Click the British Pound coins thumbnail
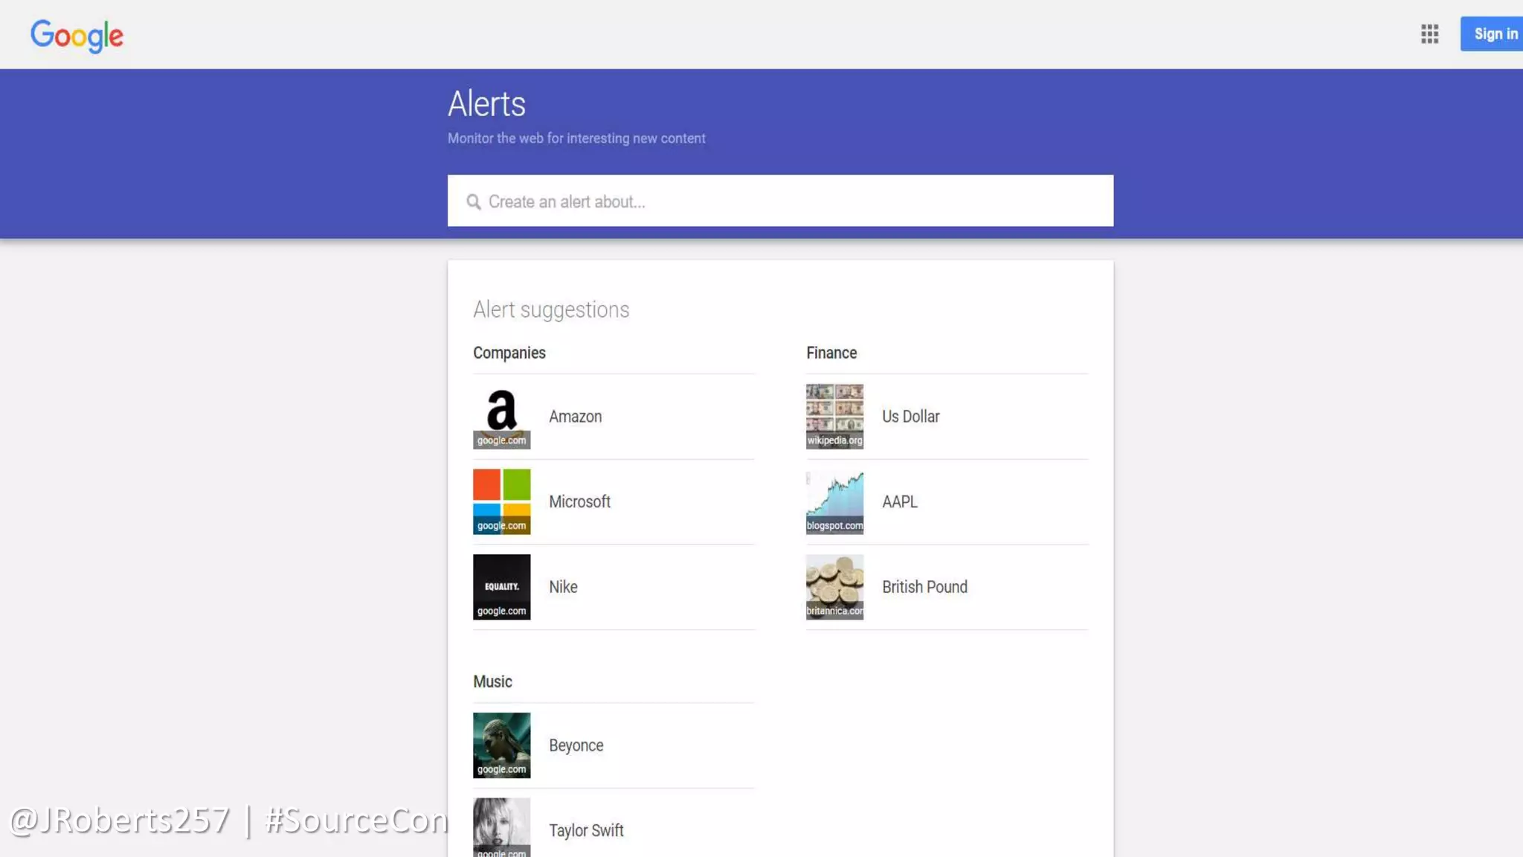The height and width of the screenshot is (857, 1523). (x=834, y=586)
